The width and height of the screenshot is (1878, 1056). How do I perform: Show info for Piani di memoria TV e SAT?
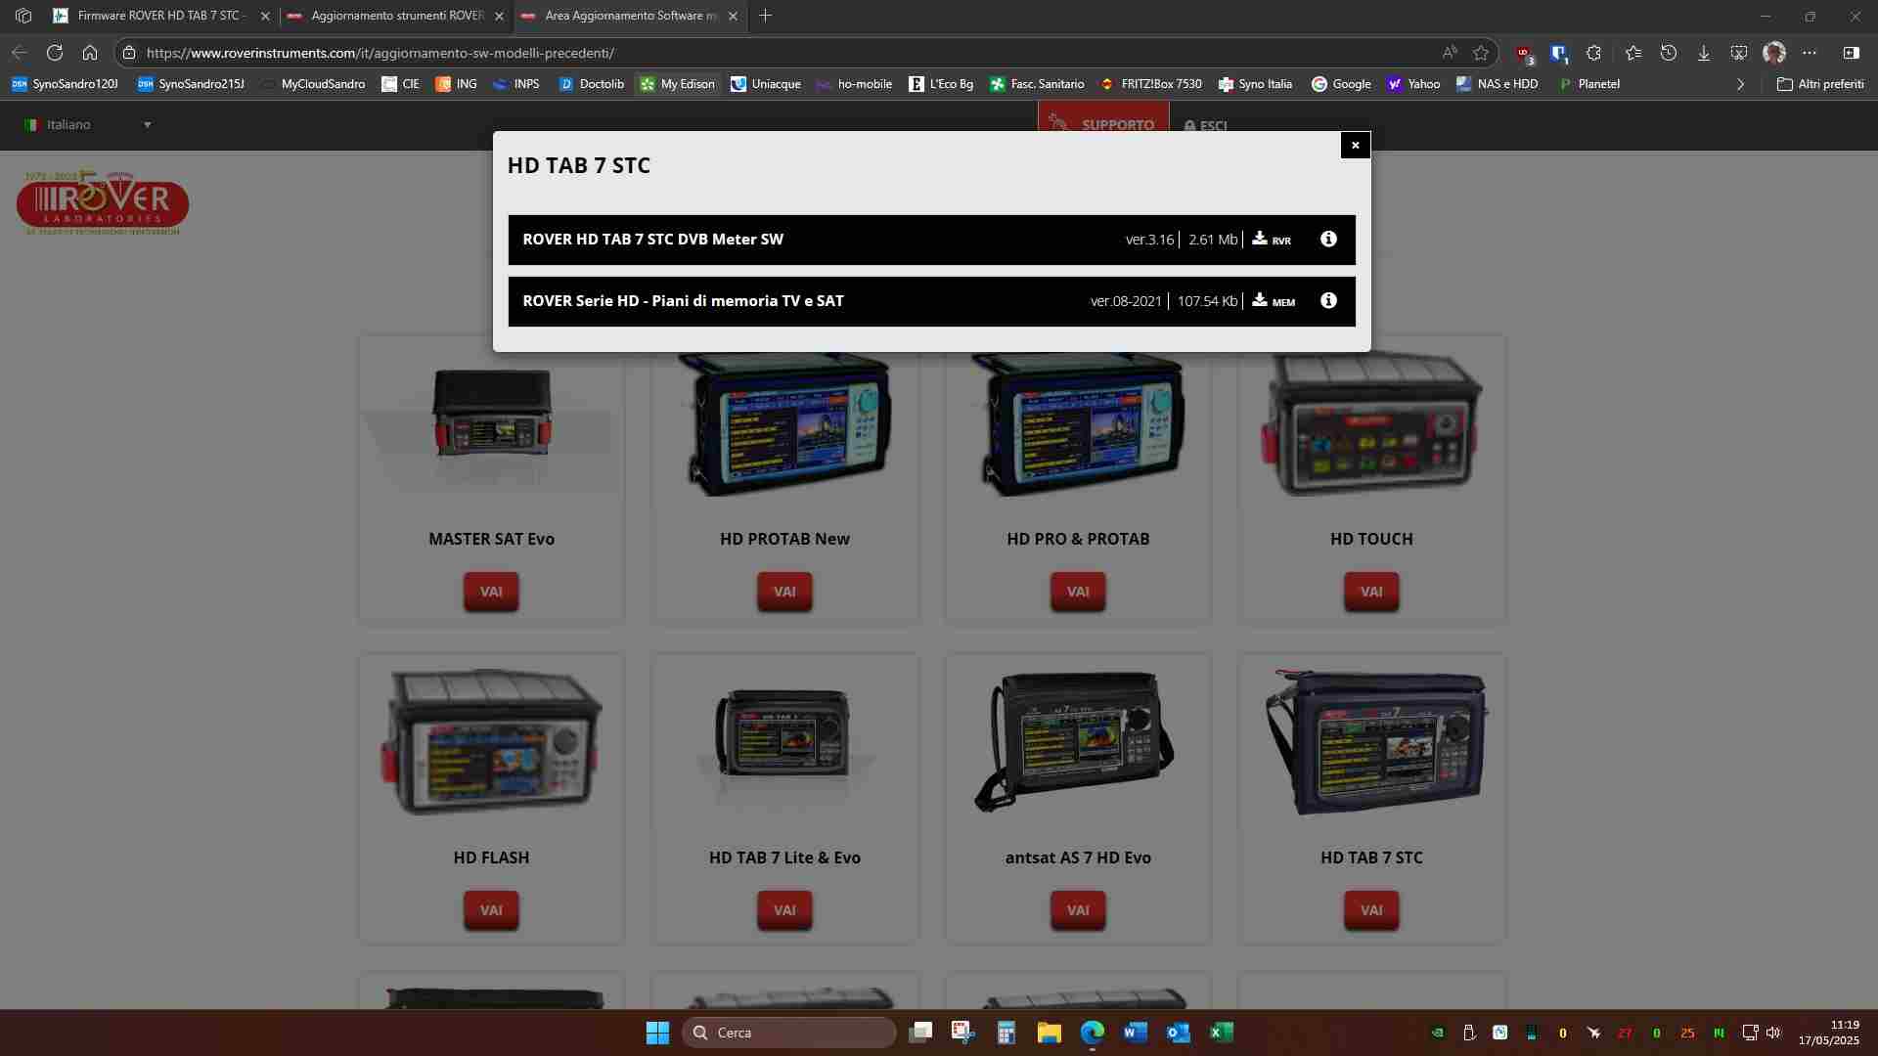[1328, 301]
